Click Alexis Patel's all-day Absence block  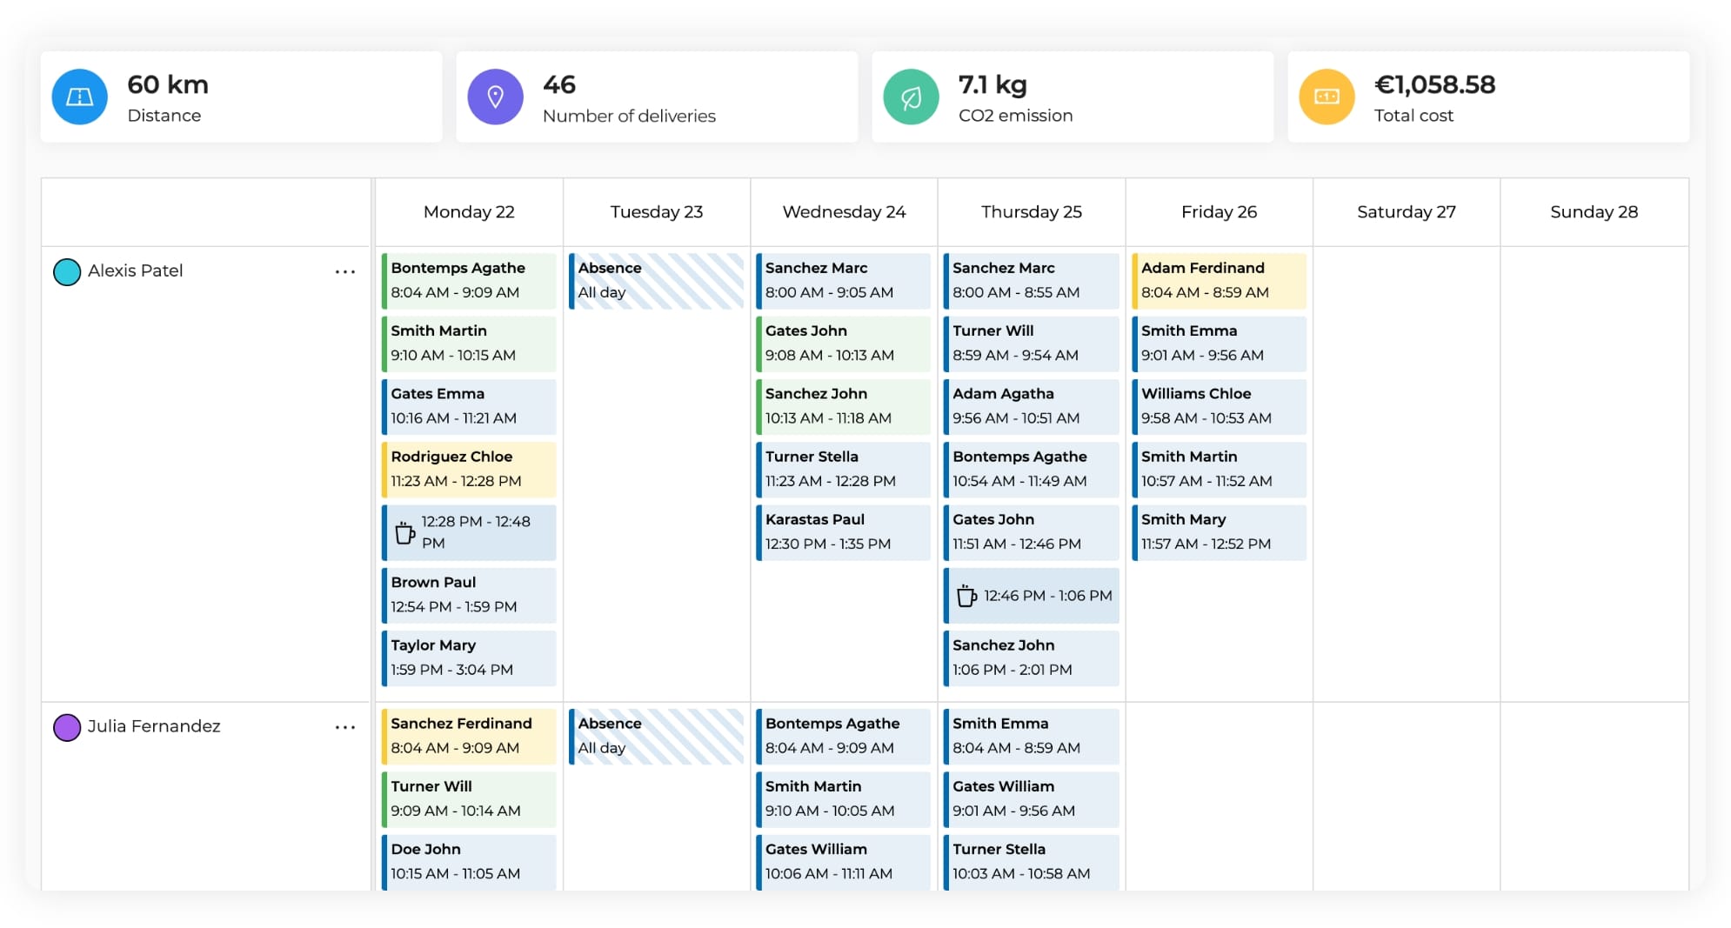click(x=656, y=280)
